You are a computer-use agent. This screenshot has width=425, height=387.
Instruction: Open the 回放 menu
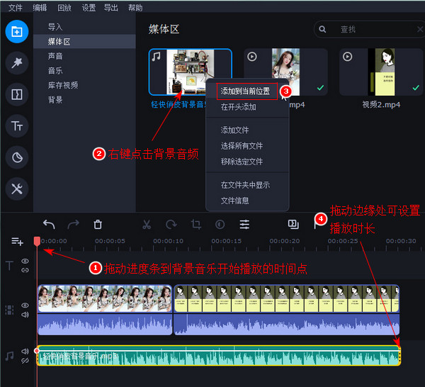(64, 8)
